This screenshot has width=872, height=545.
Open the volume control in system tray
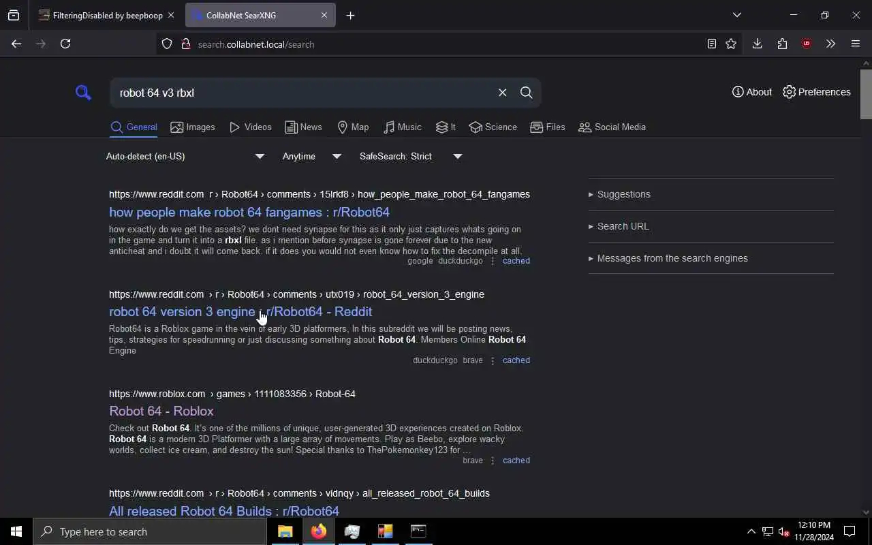point(783,531)
